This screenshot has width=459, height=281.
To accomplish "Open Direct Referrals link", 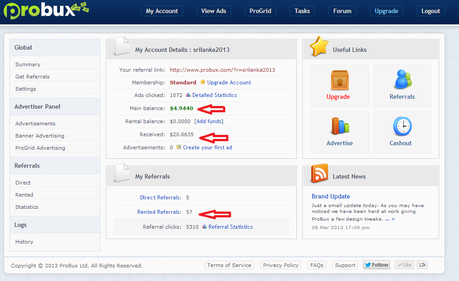I will (x=160, y=198).
